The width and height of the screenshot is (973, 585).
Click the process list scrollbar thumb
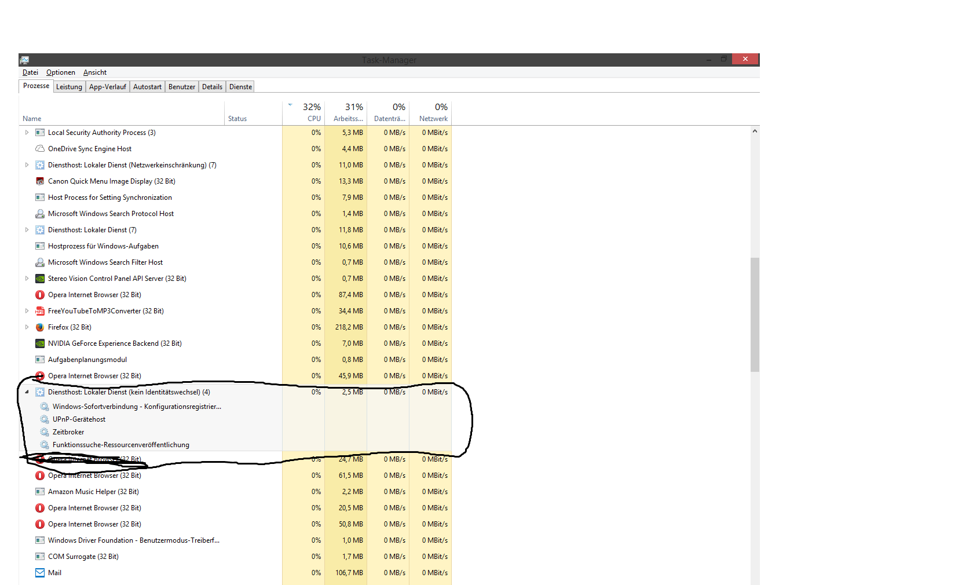(x=755, y=315)
